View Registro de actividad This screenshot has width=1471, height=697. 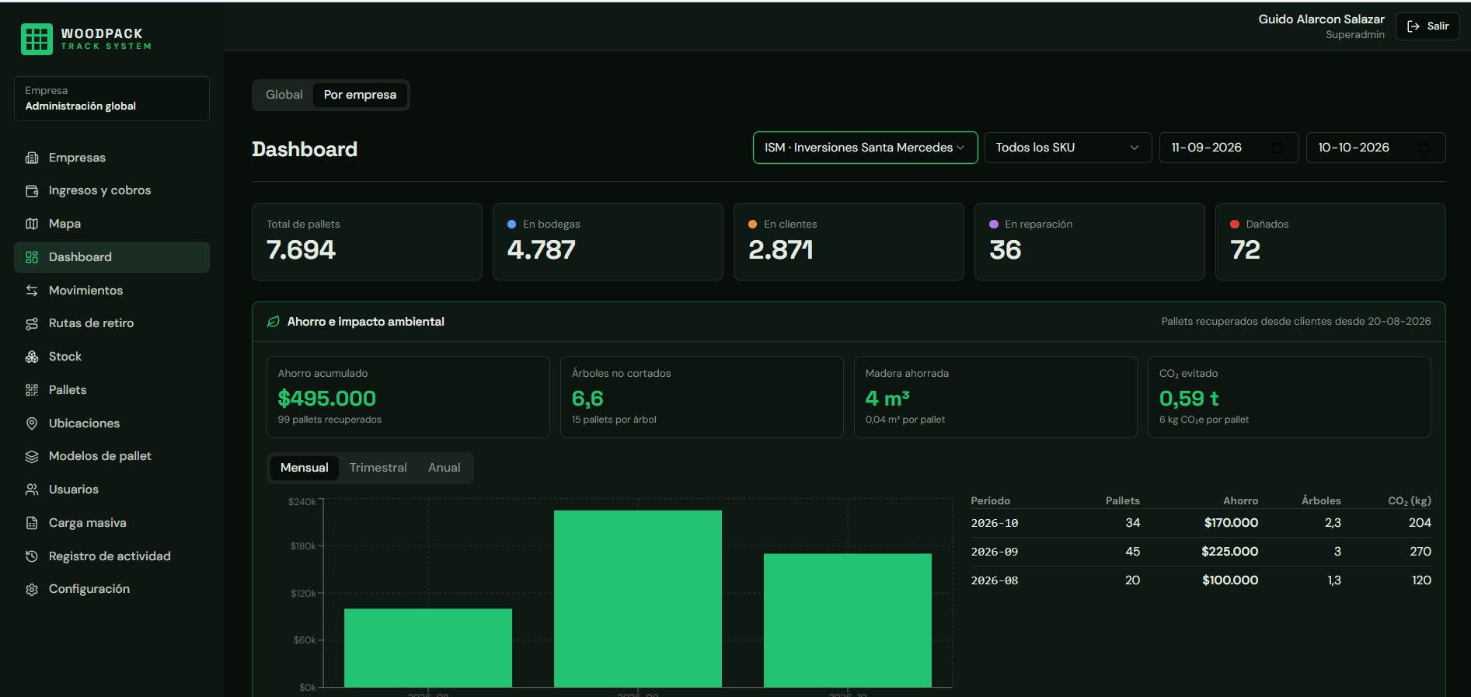click(x=112, y=556)
